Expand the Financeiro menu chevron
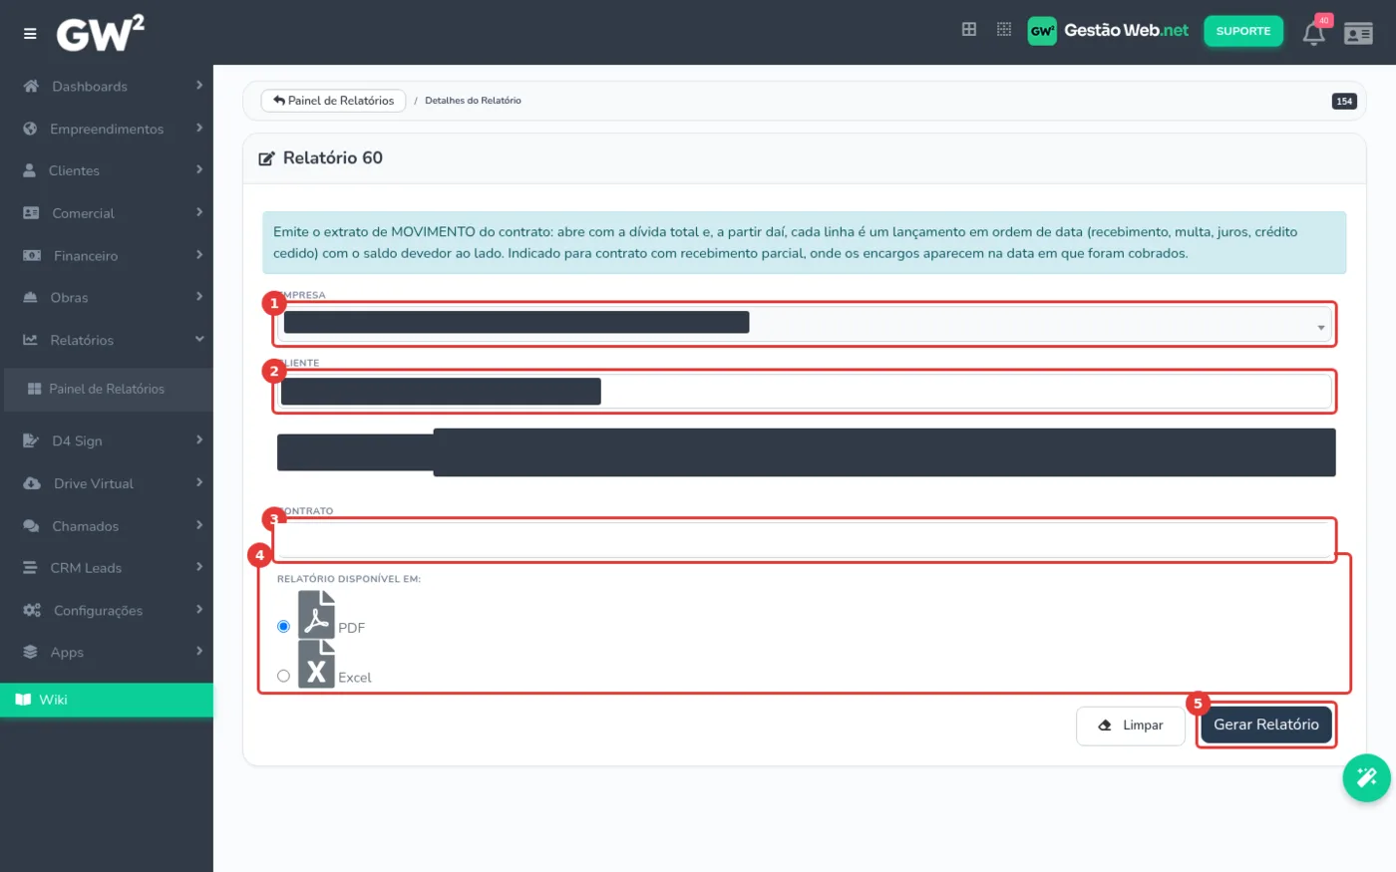This screenshot has height=872, width=1396. 199,255
